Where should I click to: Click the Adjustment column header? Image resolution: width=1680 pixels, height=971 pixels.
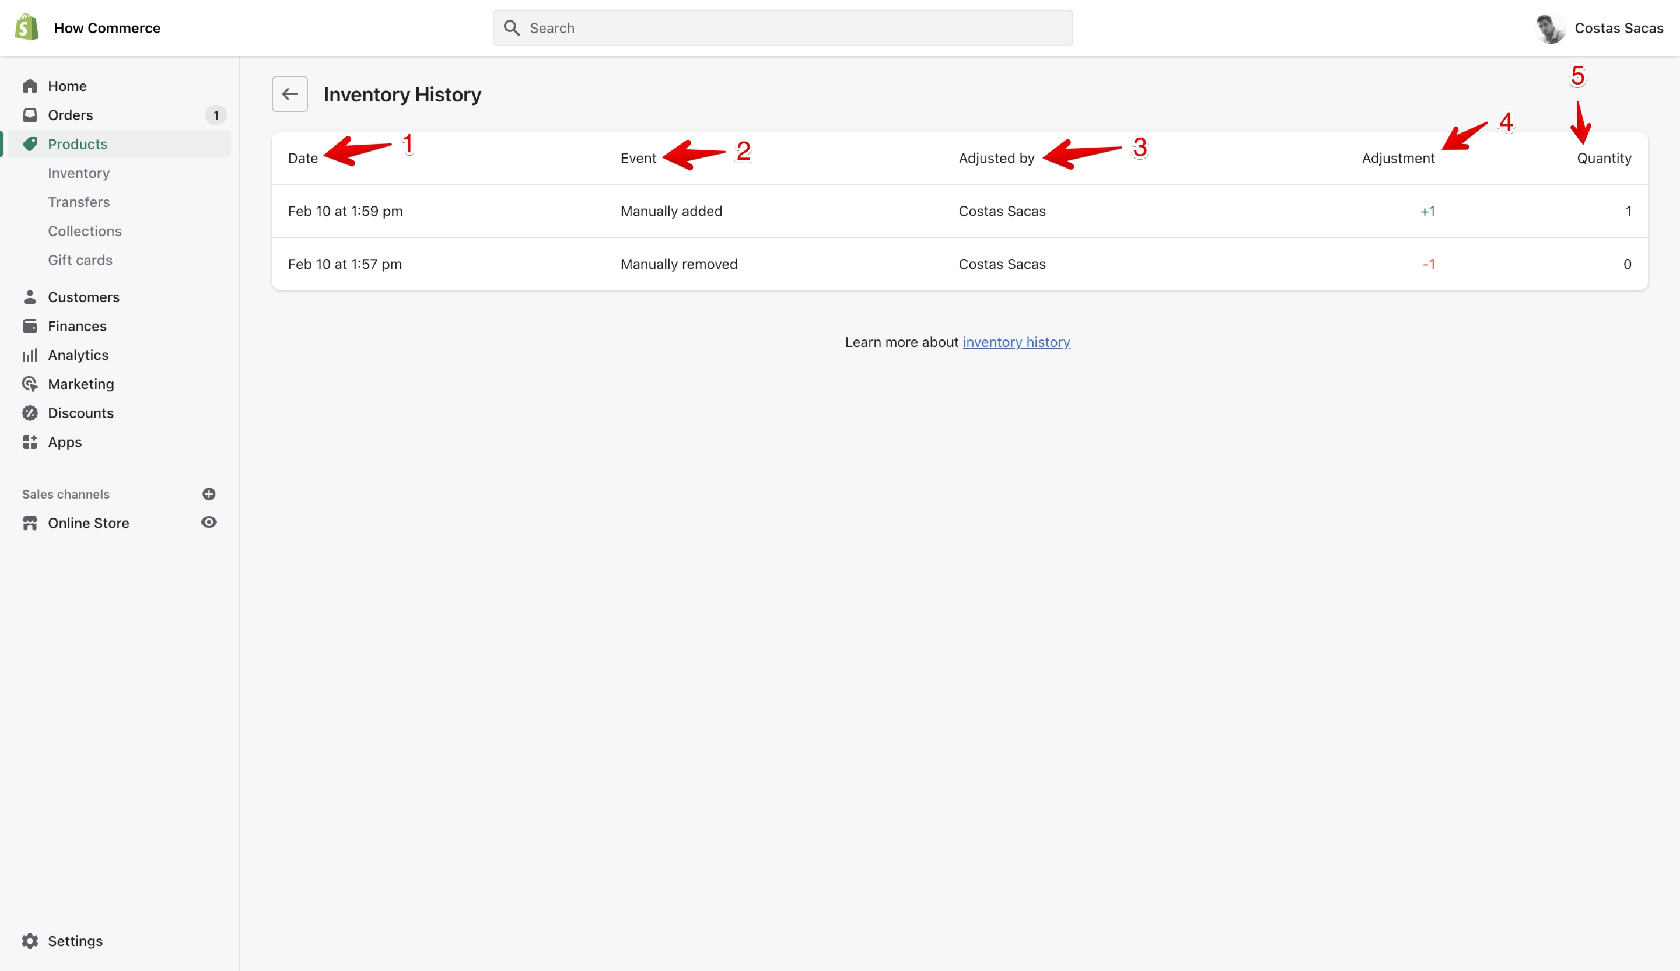pyautogui.click(x=1398, y=158)
